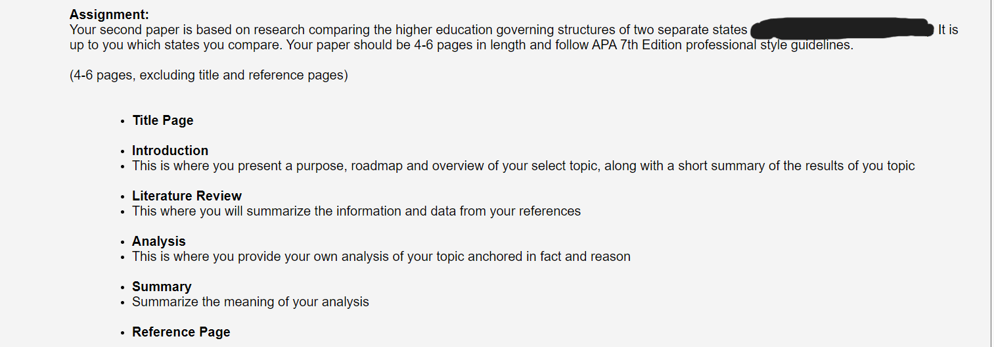Viewport: 994px width, 347px height.
Task: Click the Reference Page bullet text
Action: pos(181,332)
